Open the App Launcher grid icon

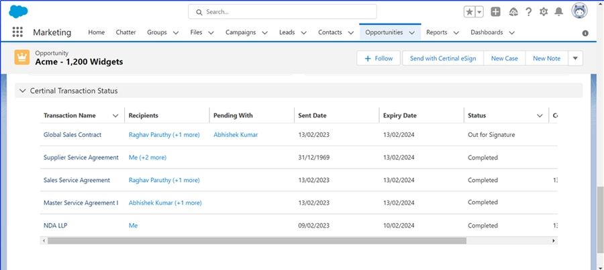point(17,32)
